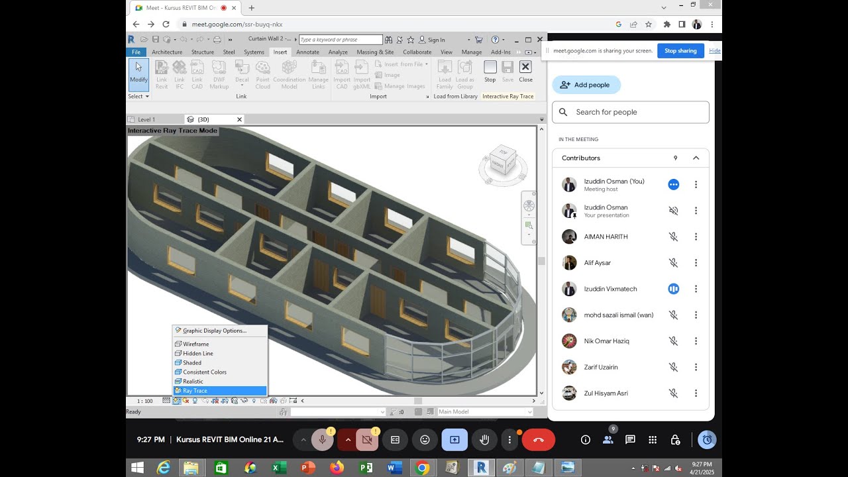This screenshot has width=848, height=477.
Task: Stop the interactive ray trace
Action: [490, 72]
